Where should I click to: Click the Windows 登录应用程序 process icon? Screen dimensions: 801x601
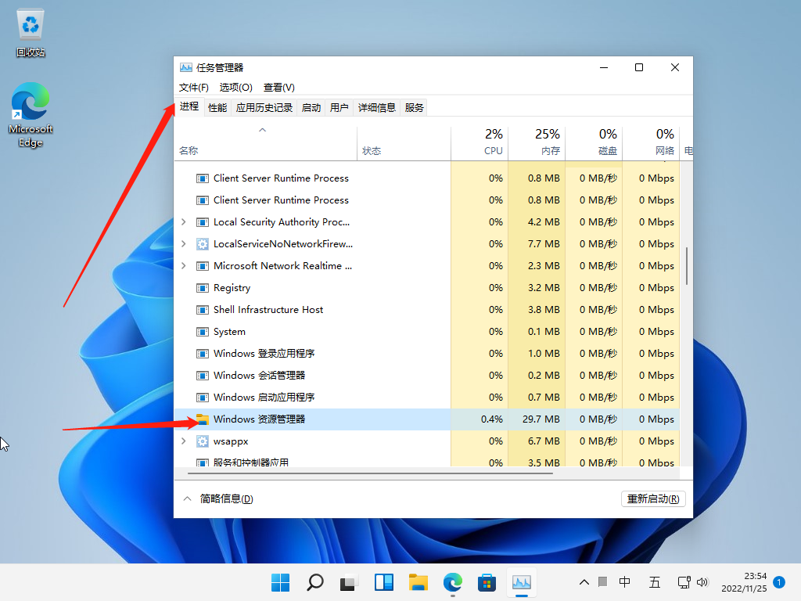[x=203, y=354]
